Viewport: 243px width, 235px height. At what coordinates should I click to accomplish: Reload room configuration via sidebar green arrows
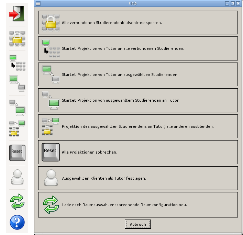[17, 201]
